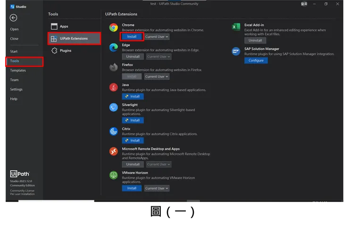Switch to the Plugins section
This screenshot has height=226, width=349.
click(x=66, y=51)
